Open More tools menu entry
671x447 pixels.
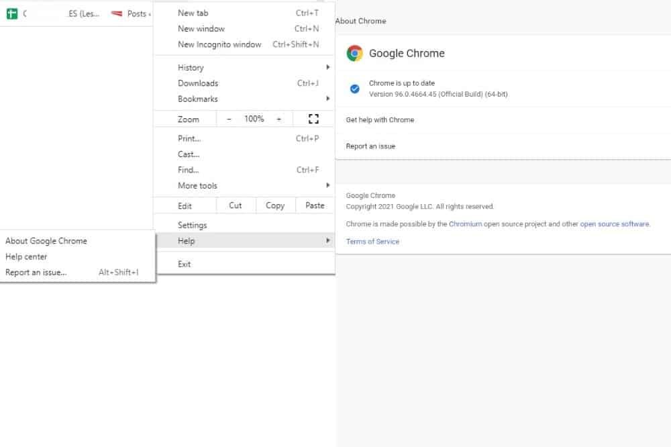[244, 185]
